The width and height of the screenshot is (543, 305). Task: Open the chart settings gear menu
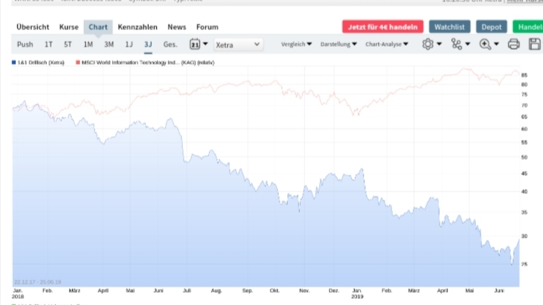point(430,45)
